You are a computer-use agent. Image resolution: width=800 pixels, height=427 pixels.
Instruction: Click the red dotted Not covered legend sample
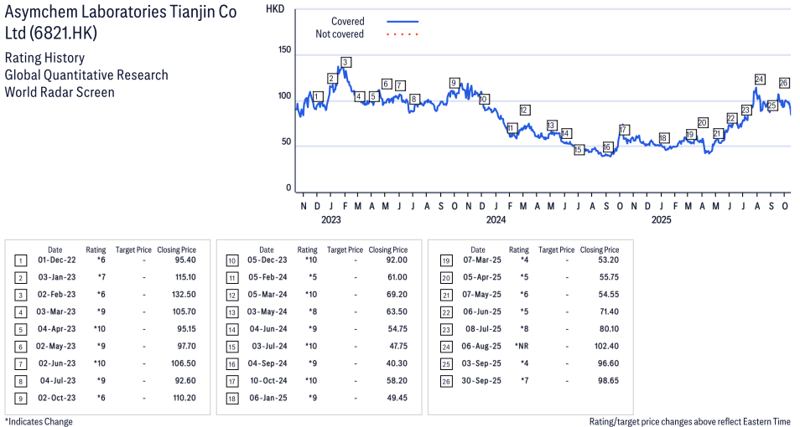point(403,34)
